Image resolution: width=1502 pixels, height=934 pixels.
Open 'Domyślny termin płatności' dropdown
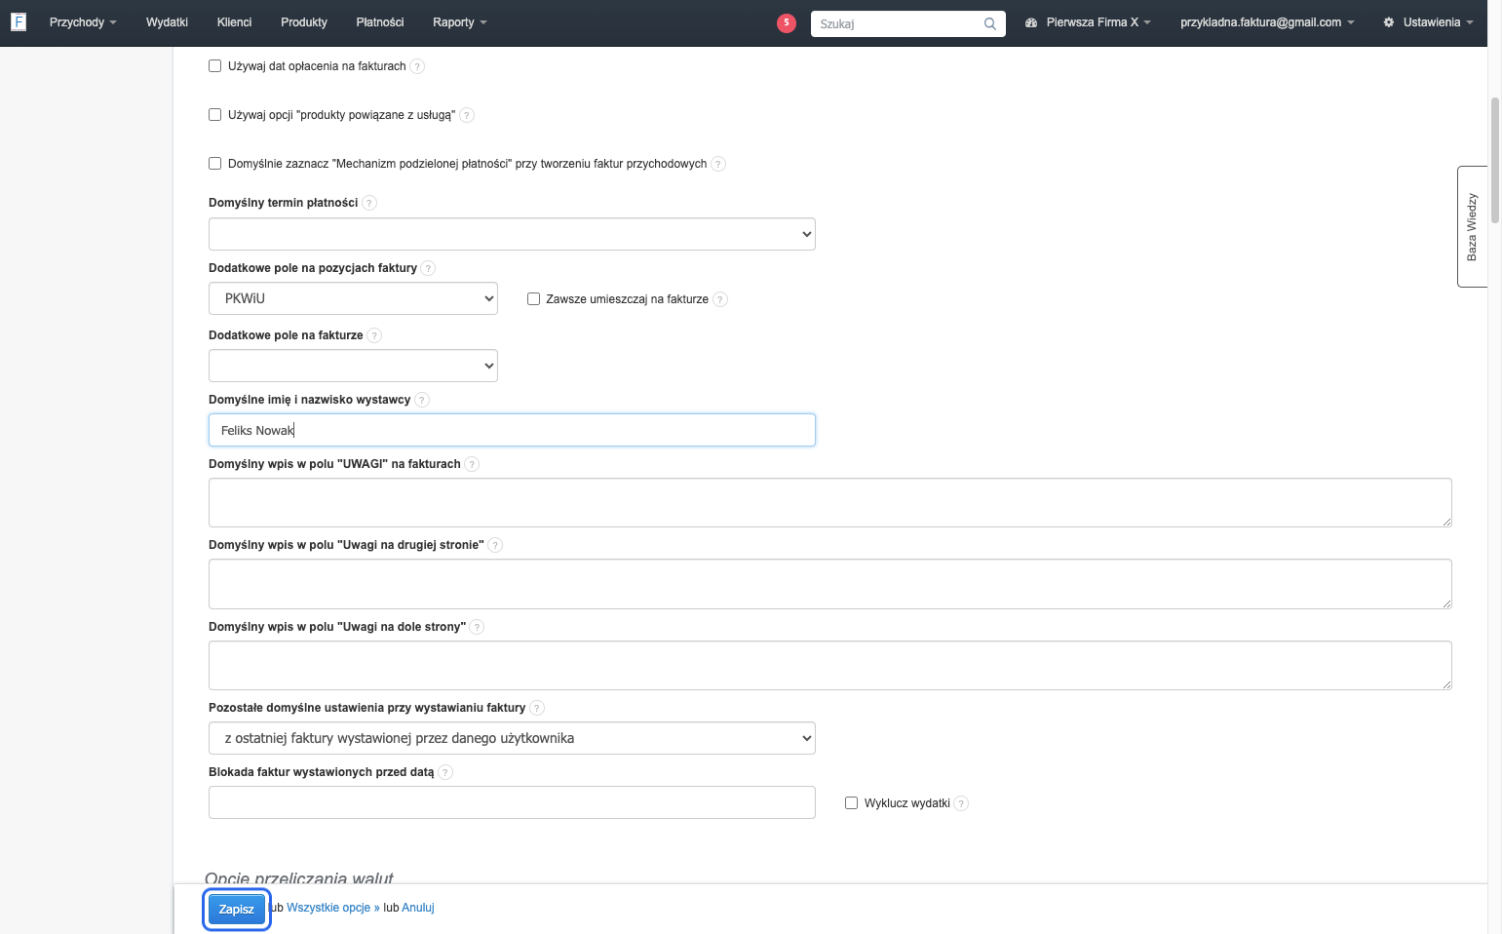pyautogui.click(x=512, y=234)
